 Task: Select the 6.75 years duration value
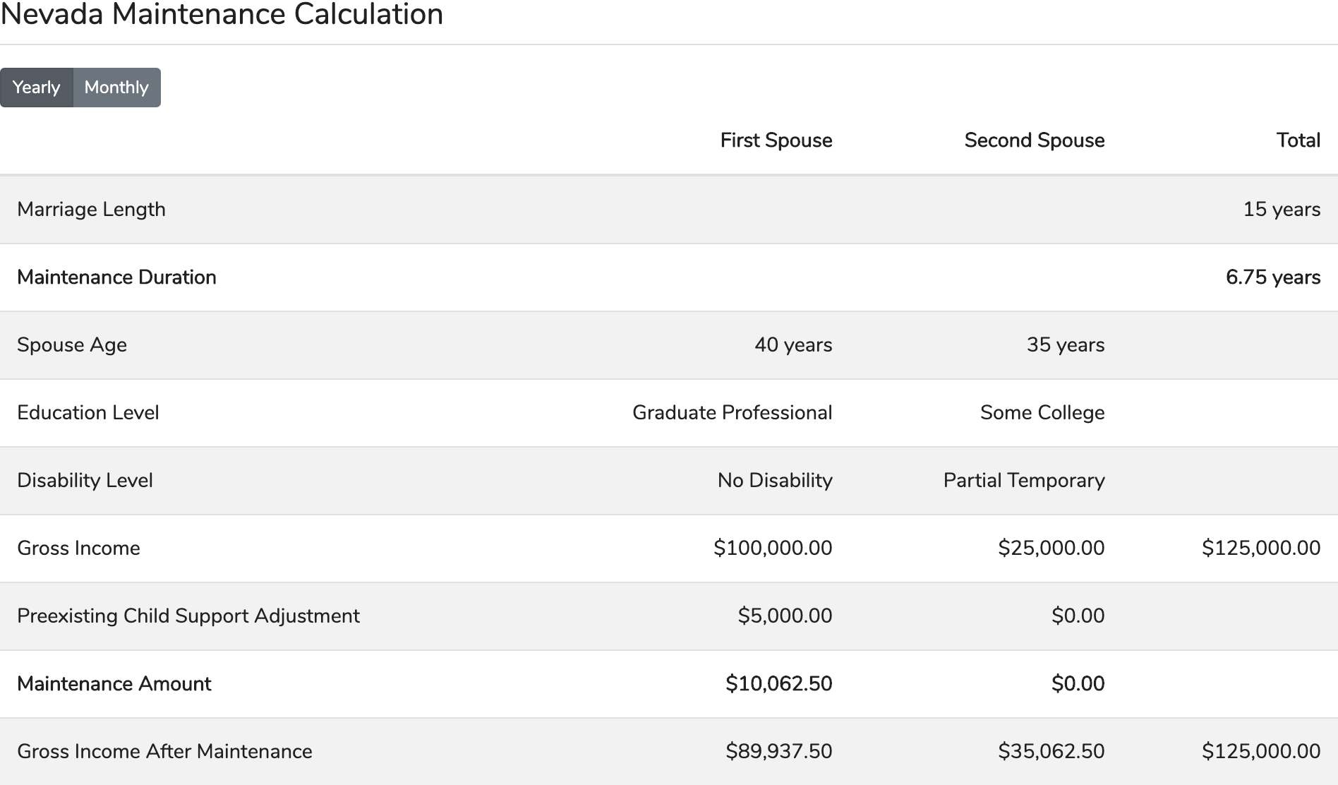1272,277
